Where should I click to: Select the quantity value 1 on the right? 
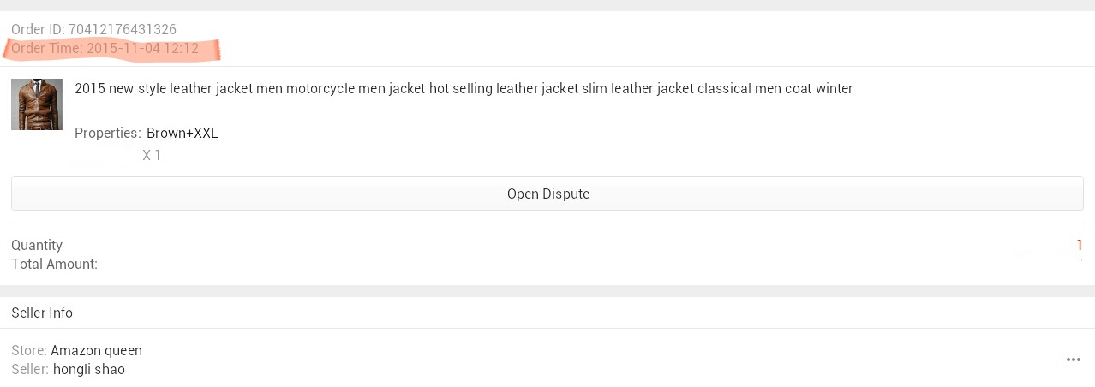1080,246
